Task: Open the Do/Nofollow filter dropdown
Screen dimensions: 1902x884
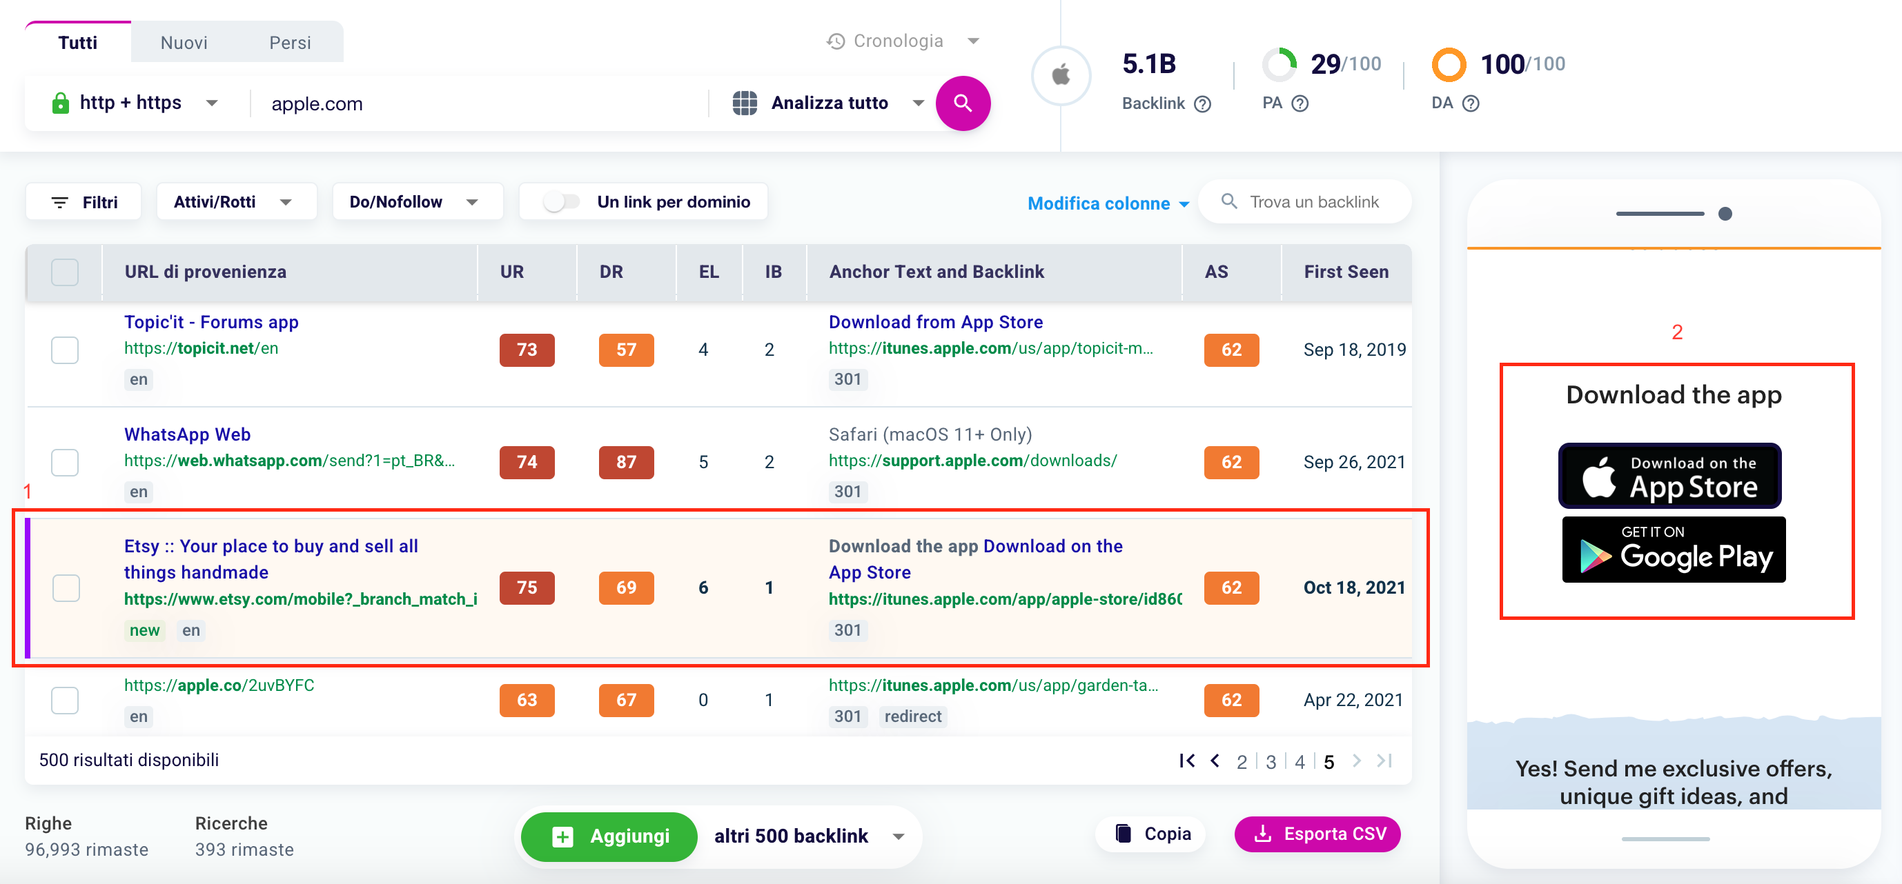Action: tap(417, 202)
